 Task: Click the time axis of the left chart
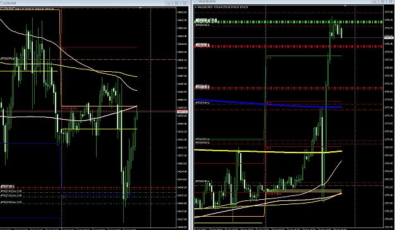[x=88, y=229]
